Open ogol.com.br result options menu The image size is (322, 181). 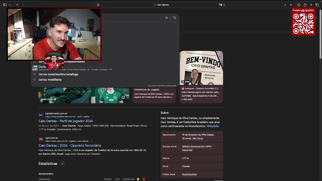92,141
